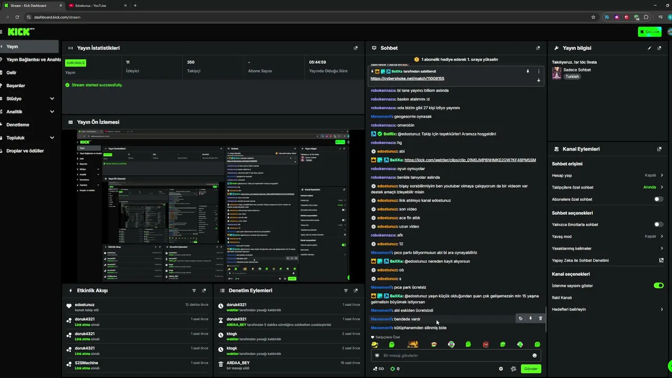Viewport: 672px width, 378px height.
Task: Open the user profile avatar beside Go Live
Action: pos(669,32)
